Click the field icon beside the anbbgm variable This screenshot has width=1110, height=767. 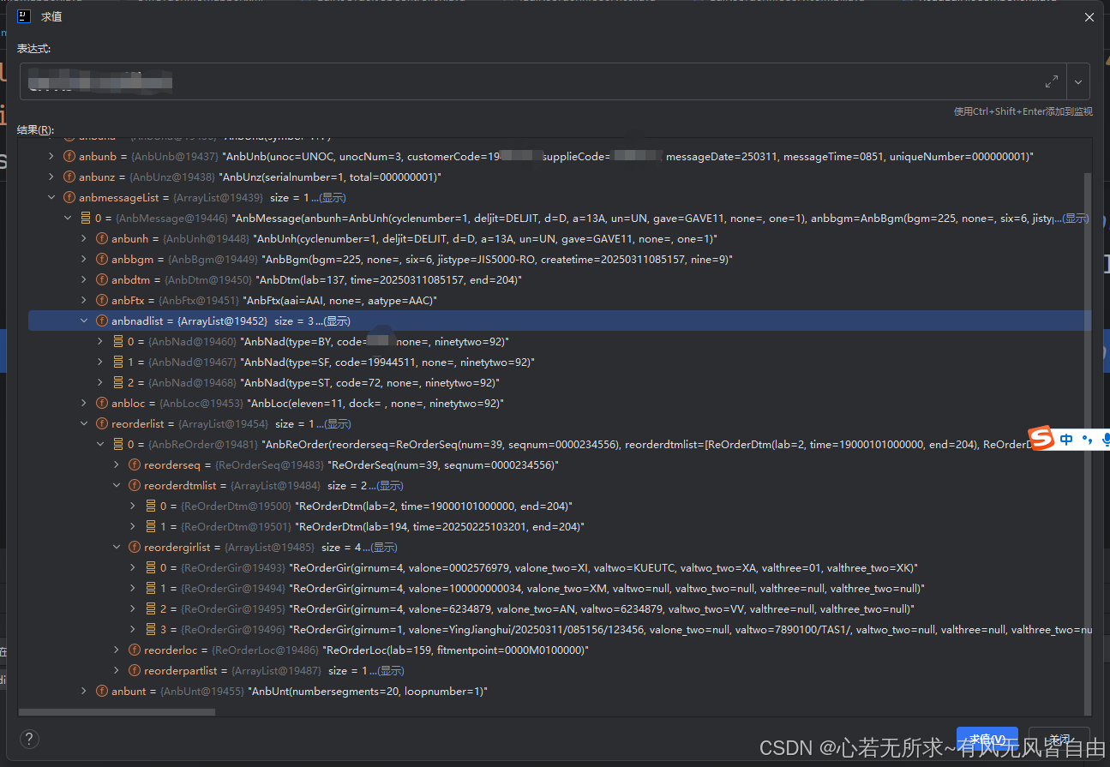101,259
